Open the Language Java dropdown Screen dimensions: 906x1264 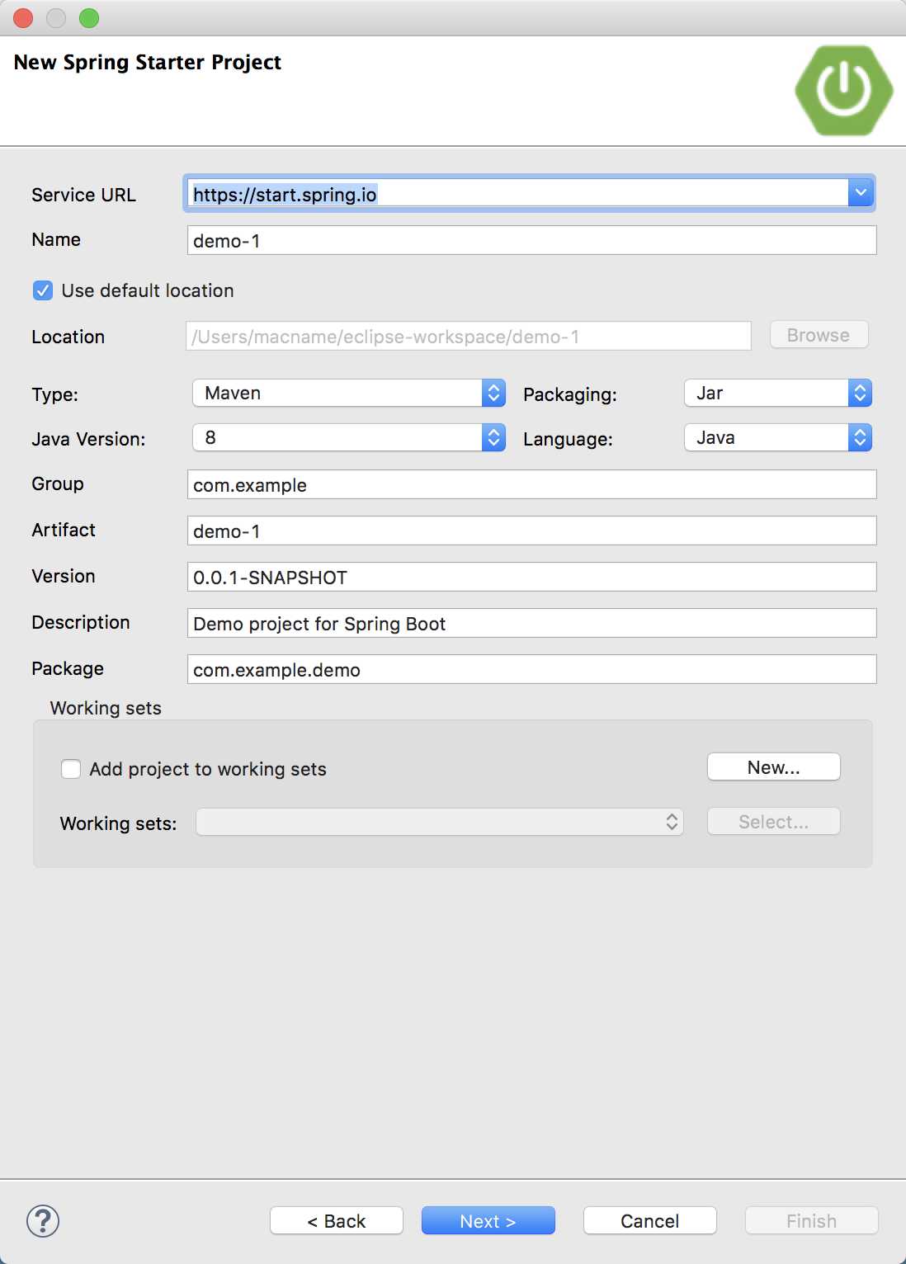[778, 437]
